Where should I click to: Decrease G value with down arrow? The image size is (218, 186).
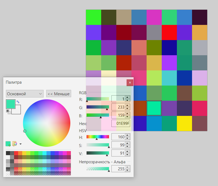(x=127, y=109)
